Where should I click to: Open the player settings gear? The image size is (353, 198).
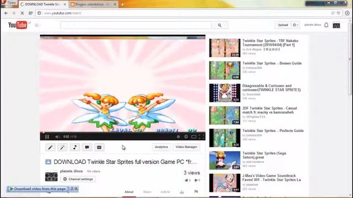point(186,136)
